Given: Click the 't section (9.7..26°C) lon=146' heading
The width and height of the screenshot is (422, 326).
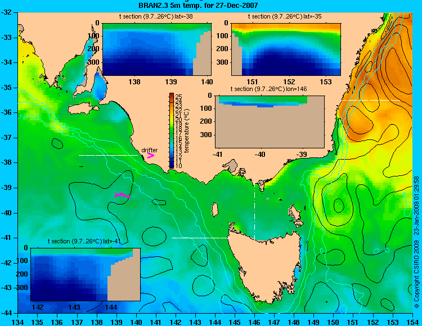Looking at the screenshot, I should click(268, 89).
